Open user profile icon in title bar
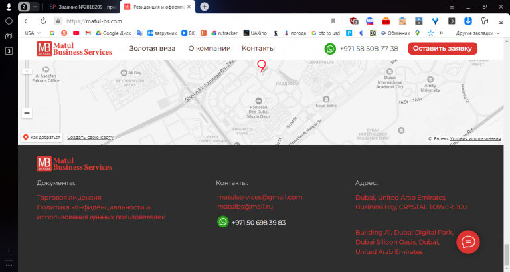Viewport: 510px width, 272px height. point(9,7)
